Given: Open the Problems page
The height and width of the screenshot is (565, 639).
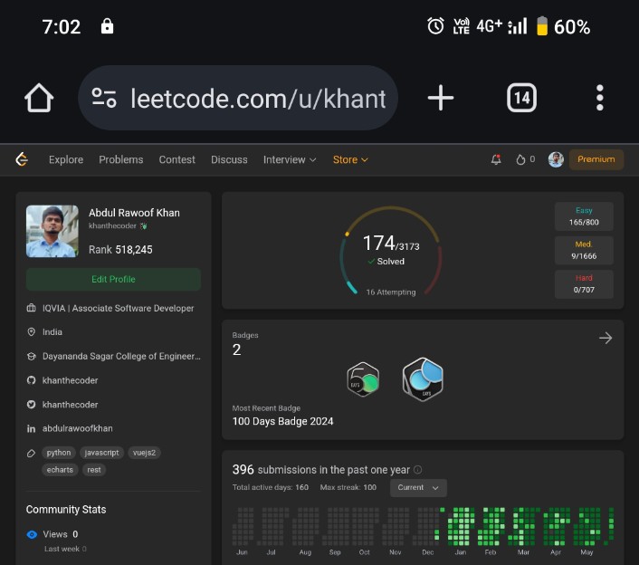Looking at the screenshot, I should click(x=121, y=159).
